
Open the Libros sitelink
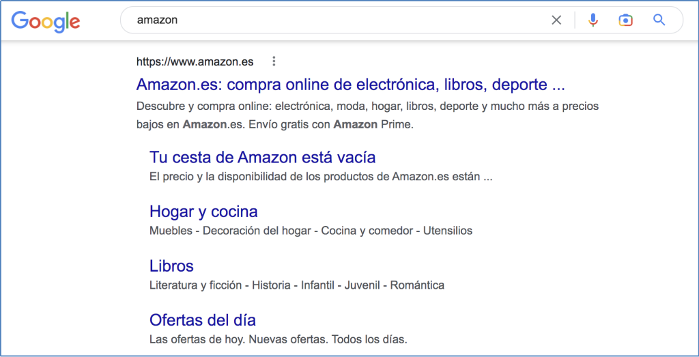click(x=171, y=266)
